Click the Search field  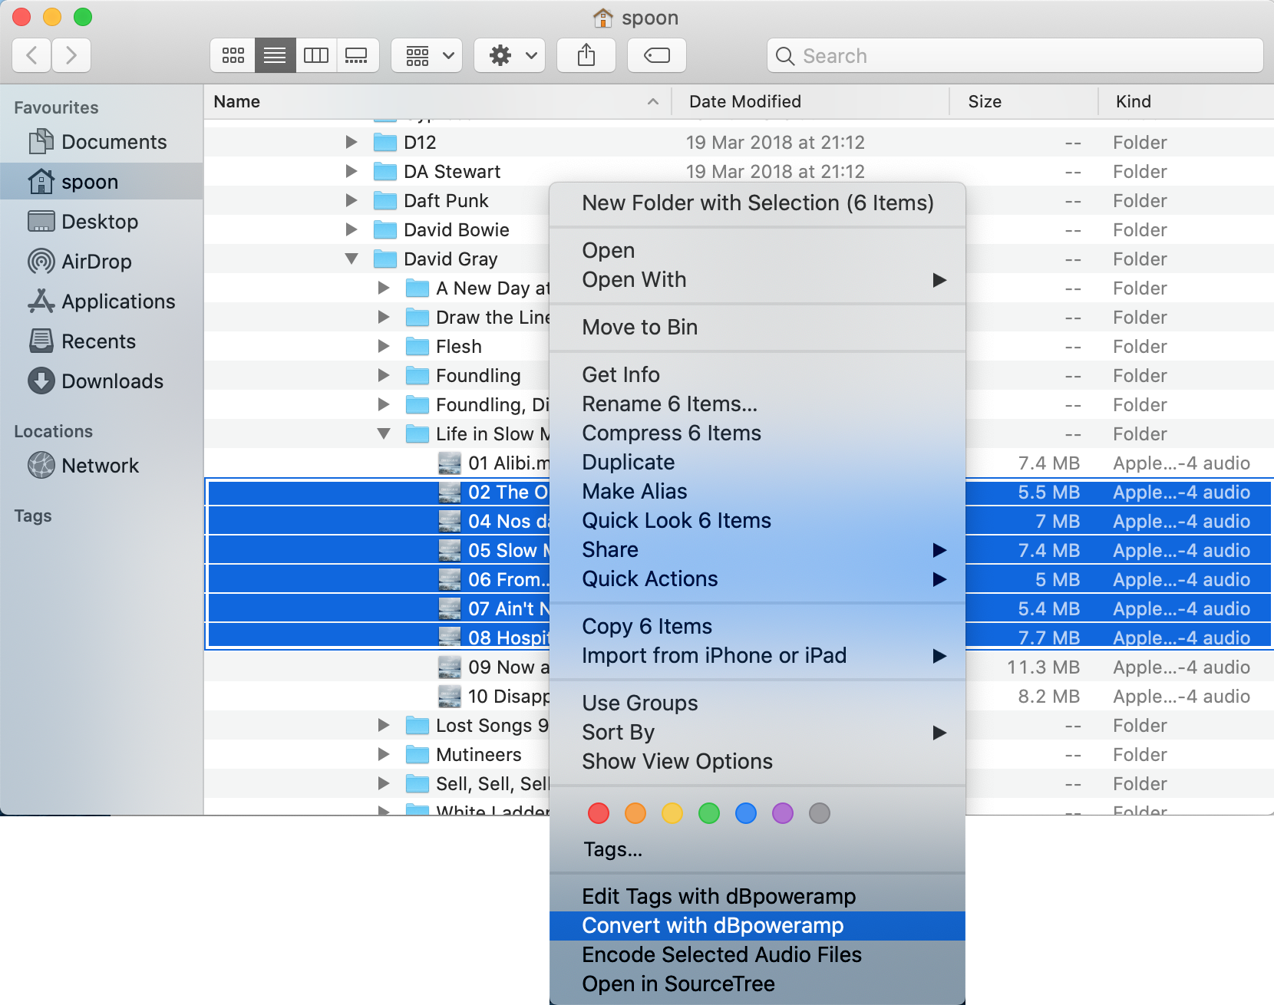(x=1013, y=56)
